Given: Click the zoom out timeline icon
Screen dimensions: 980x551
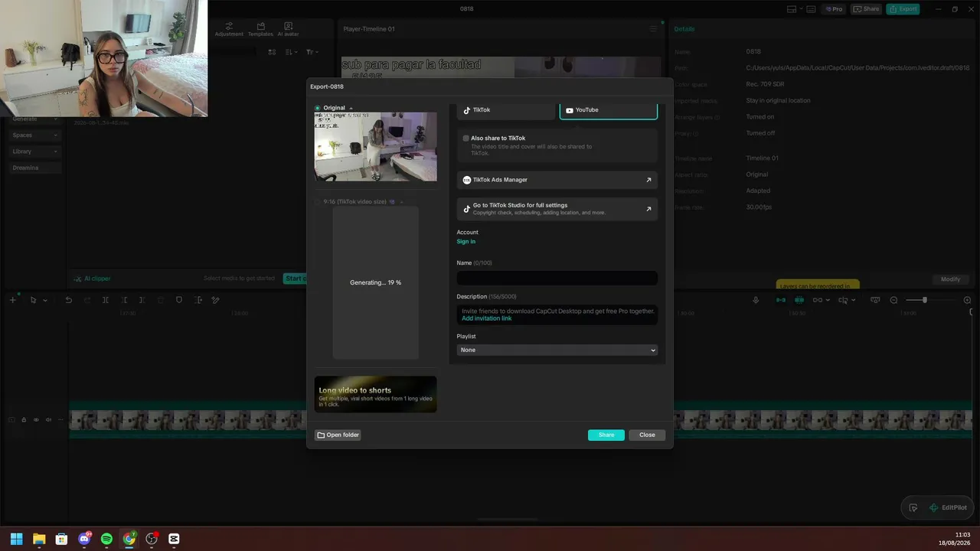Looking at the screenshot, I should (893, 300).
